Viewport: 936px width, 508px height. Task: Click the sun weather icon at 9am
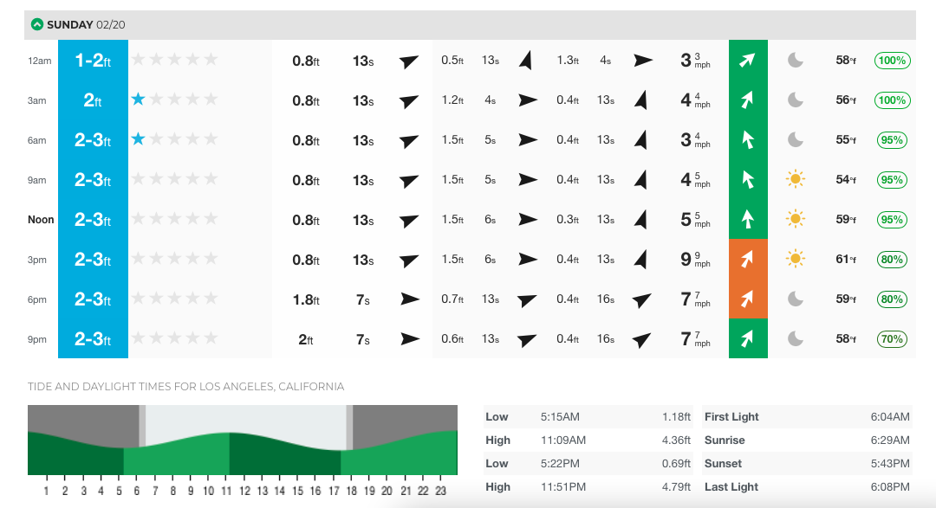(795, 180)
